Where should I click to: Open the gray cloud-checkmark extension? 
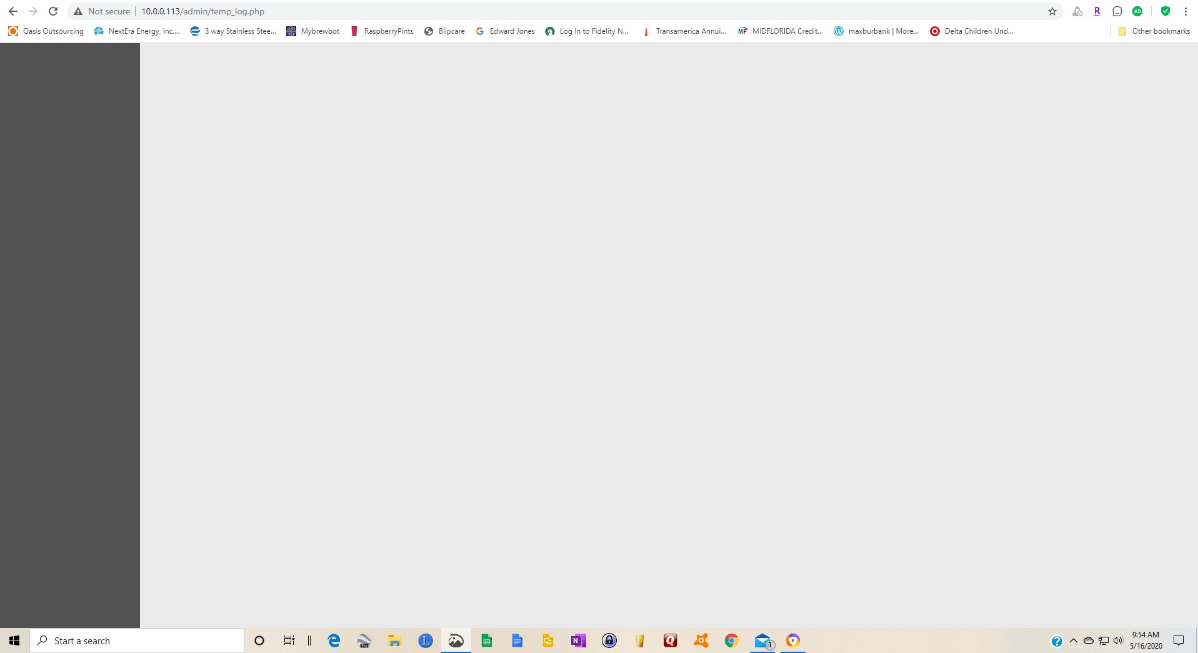1077,11
